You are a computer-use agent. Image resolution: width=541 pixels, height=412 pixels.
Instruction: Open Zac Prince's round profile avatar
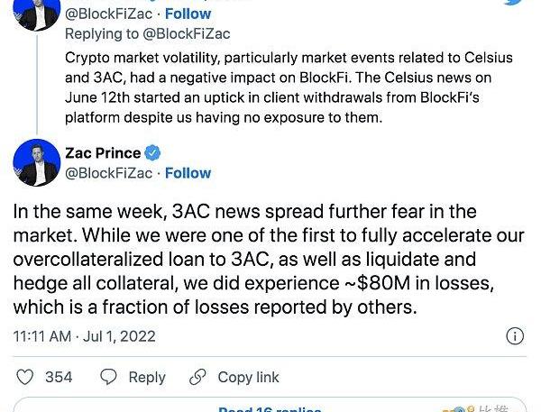pyautogui.click(x=36, y=162)
